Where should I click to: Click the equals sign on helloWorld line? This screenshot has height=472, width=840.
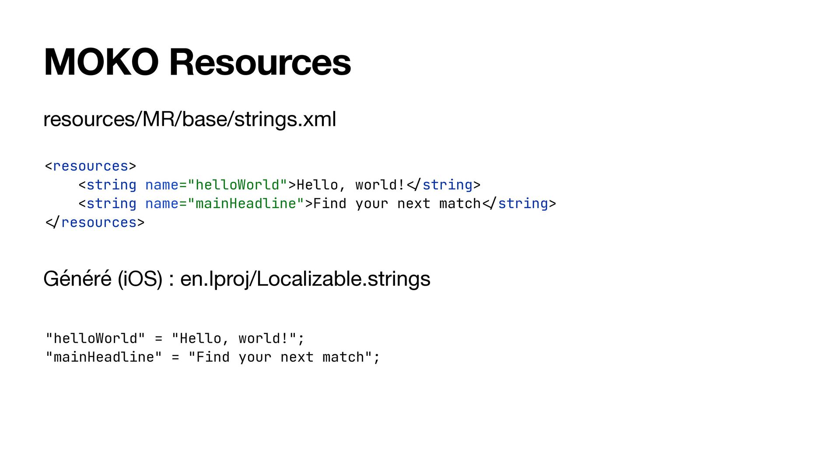(x=158, y=339)
